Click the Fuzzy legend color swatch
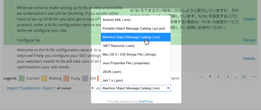The width and height of the screenshot is (261, 110). [x=66, y=78]
